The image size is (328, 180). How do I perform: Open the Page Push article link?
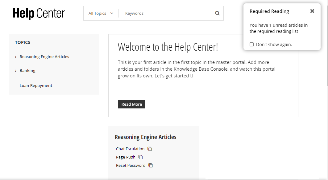pyautogui.click(x=126, y=157)
